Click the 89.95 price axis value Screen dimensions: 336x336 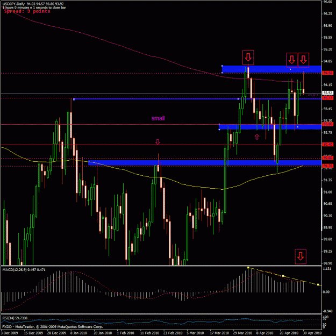[327, 227]
